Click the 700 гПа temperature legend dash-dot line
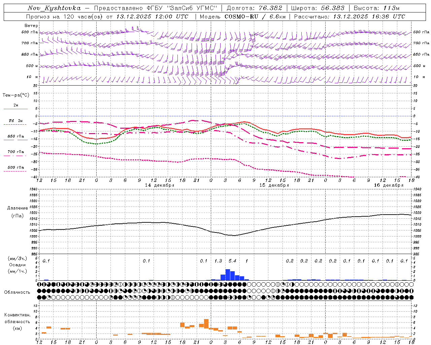Image resolution: width=431 pixels, height=345 pixels. click(15, 156)
